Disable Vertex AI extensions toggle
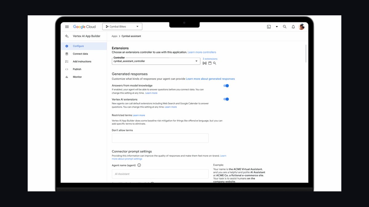369x207 pixels. [x=226, y=99]
